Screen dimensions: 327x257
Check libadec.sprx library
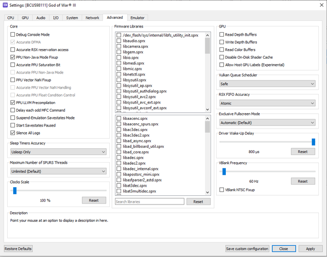coord(119,158)
